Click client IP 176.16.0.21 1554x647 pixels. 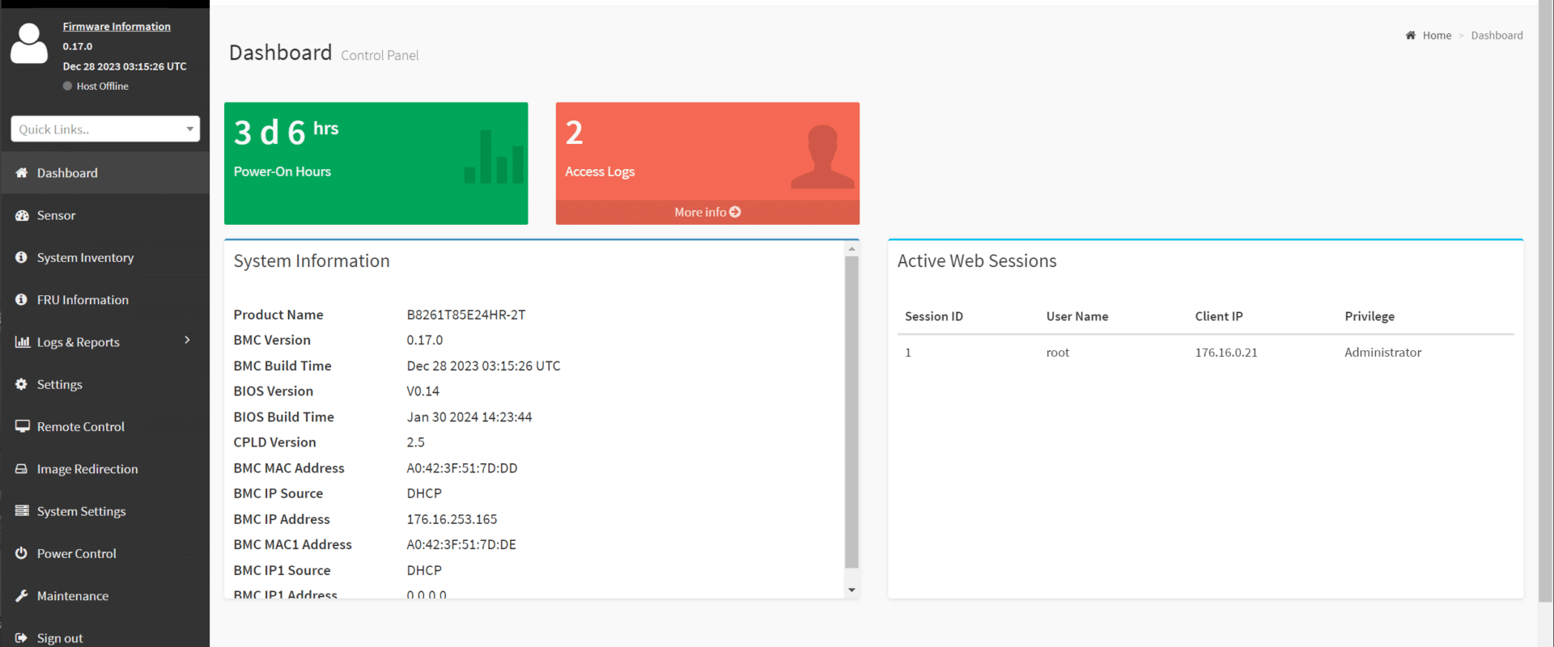[1226, 352]
